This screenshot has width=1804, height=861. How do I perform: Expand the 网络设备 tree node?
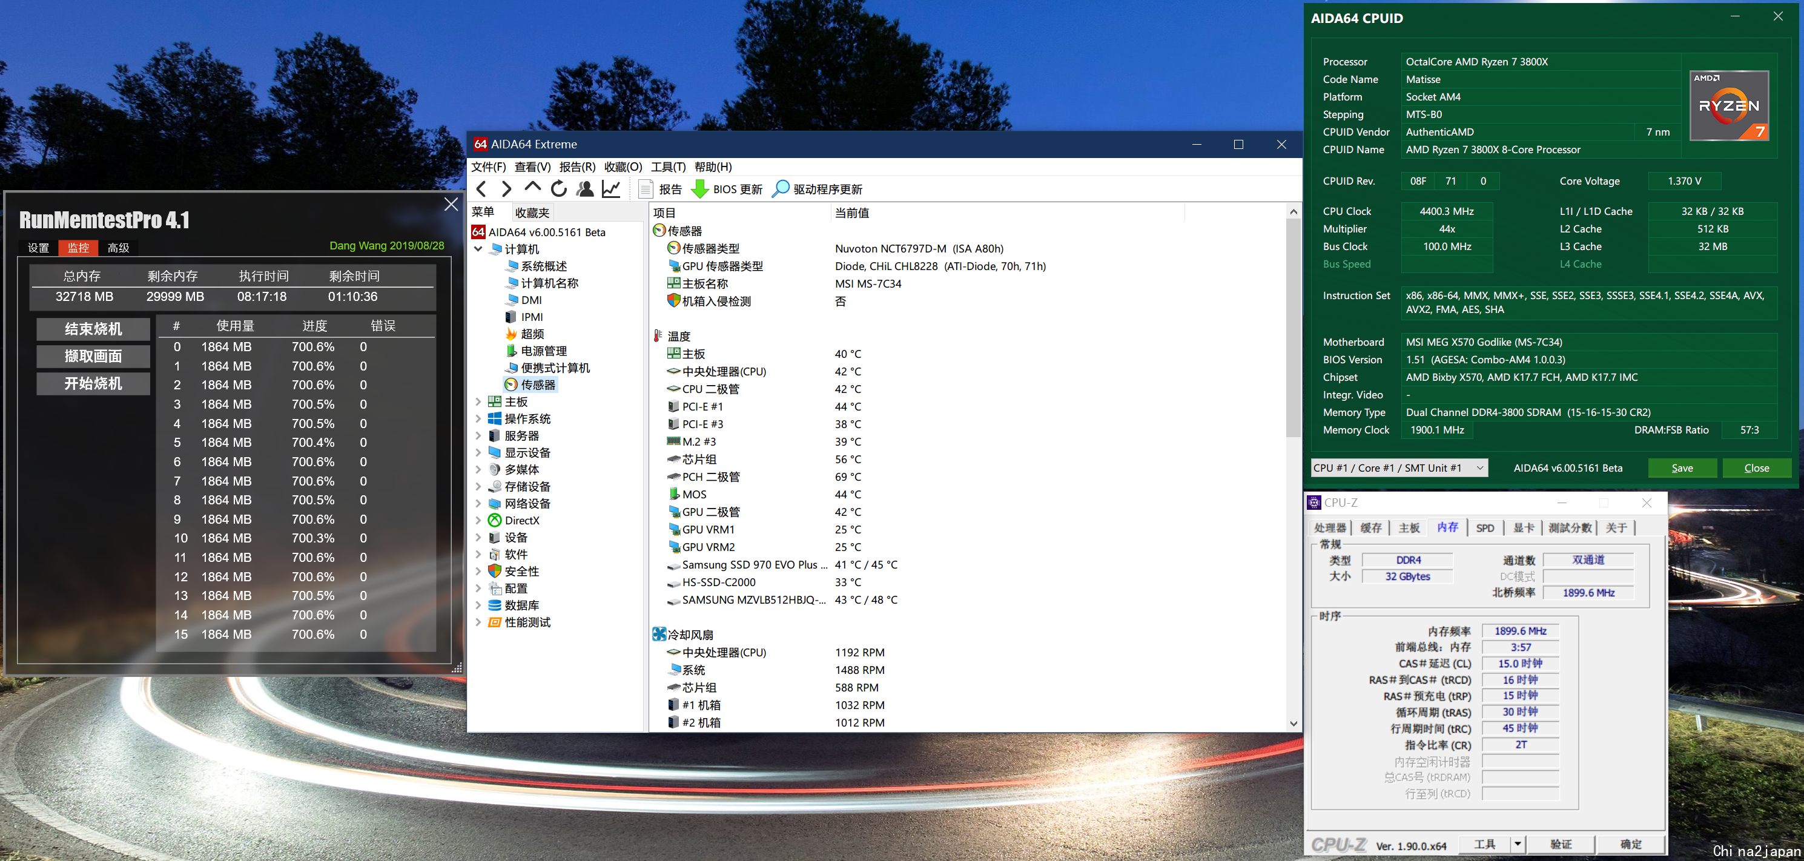(478, 503)
